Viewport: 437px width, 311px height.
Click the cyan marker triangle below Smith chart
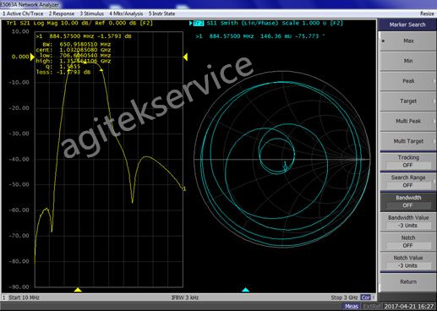[246, 290]
